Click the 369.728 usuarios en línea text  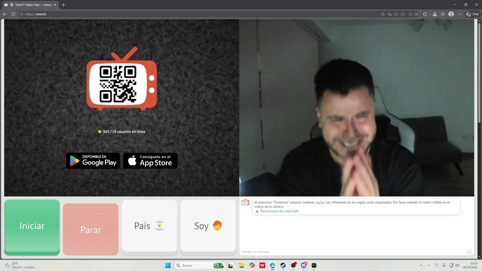(124, 132)
